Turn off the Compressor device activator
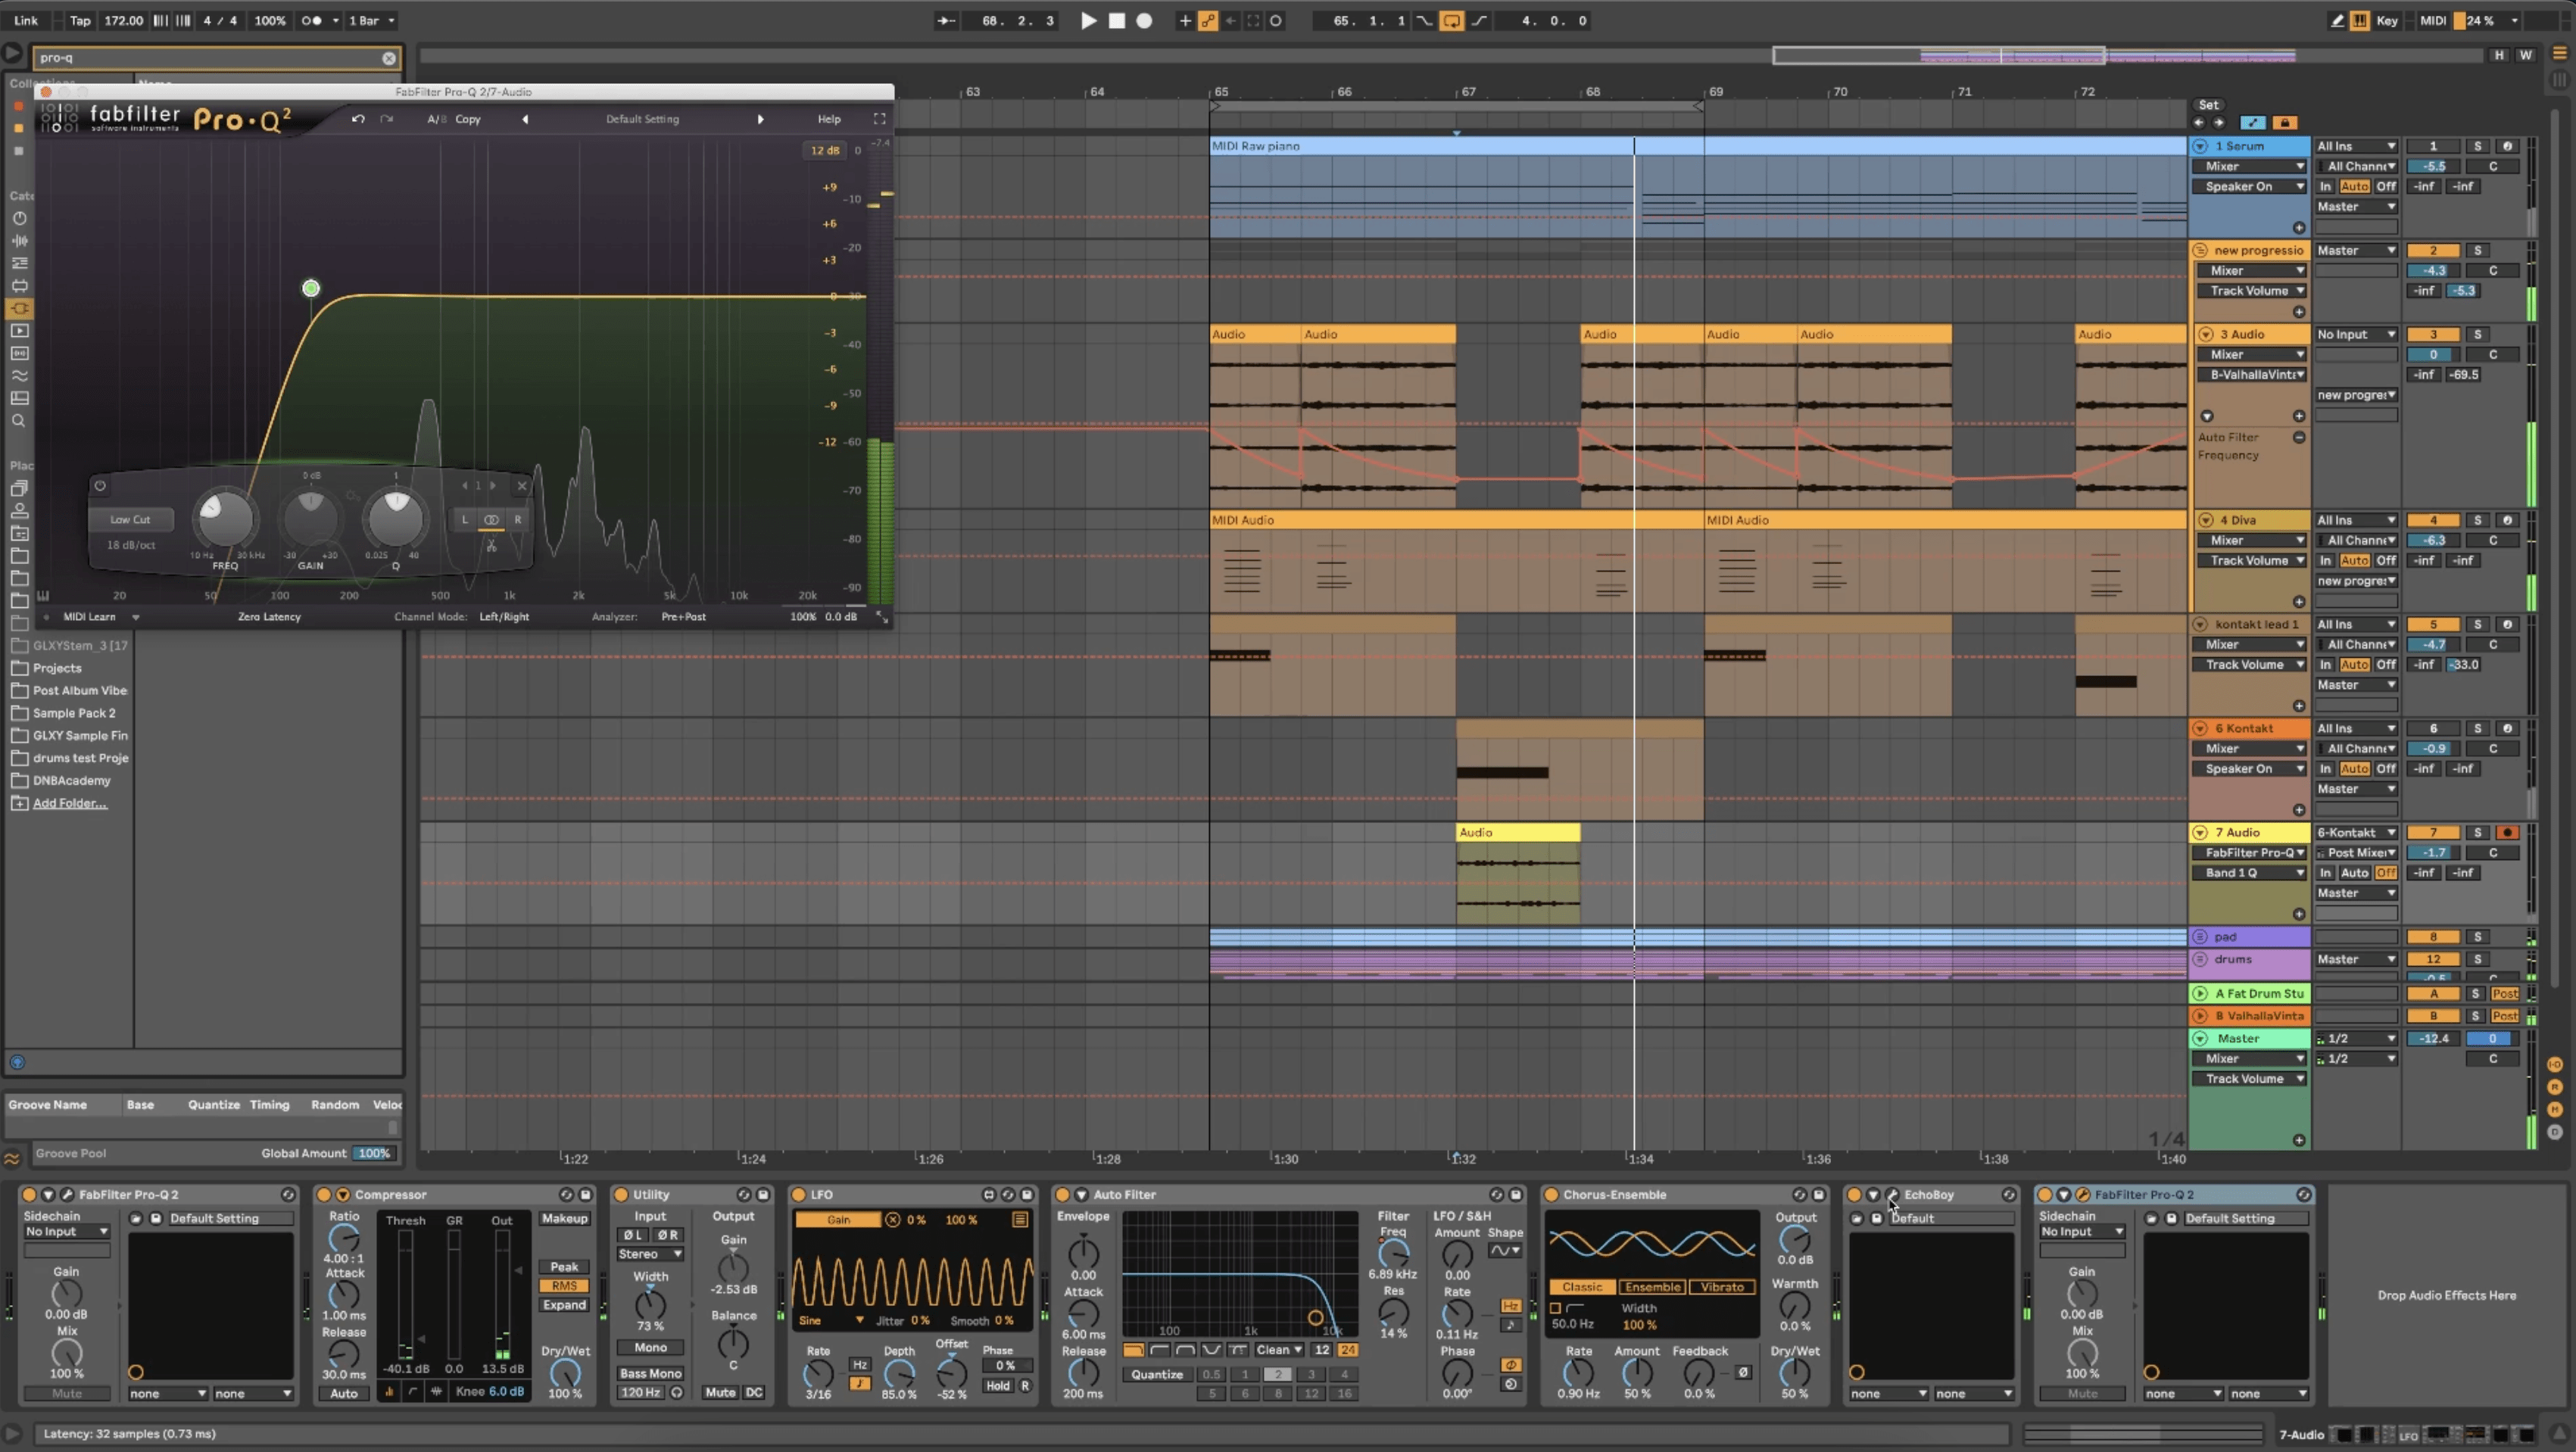This screenshot has width=2576, height=1452. [x=324, y=1194]
